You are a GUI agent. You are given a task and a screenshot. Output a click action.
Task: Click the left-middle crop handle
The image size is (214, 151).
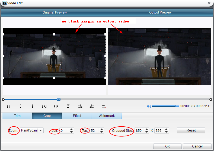point(4,56)
